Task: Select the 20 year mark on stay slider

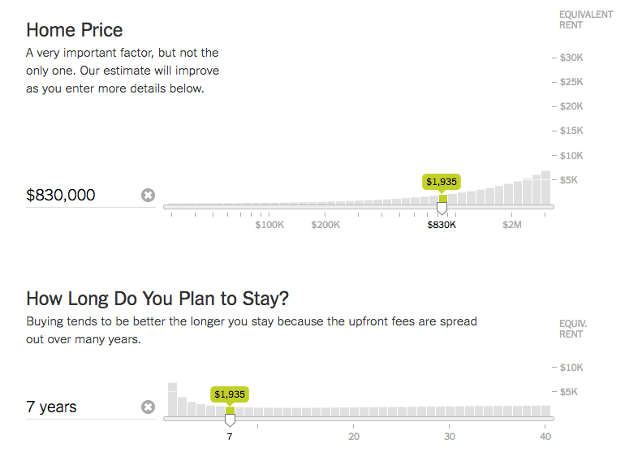Action: pos(354,437)
